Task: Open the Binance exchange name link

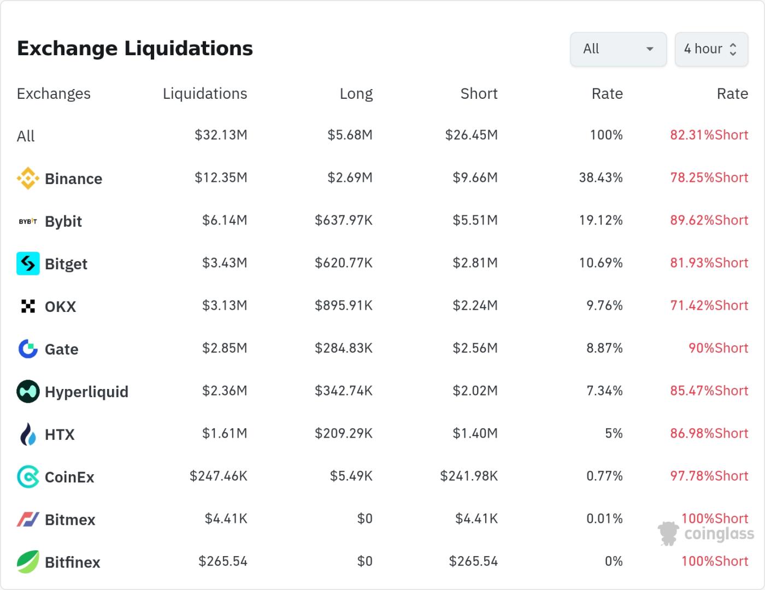Action: click(x=73, y=179)
